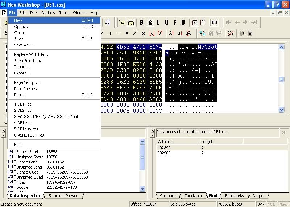
Task: Open recent file 6 ASHUTOSH.ros
Action: [55, 135]
